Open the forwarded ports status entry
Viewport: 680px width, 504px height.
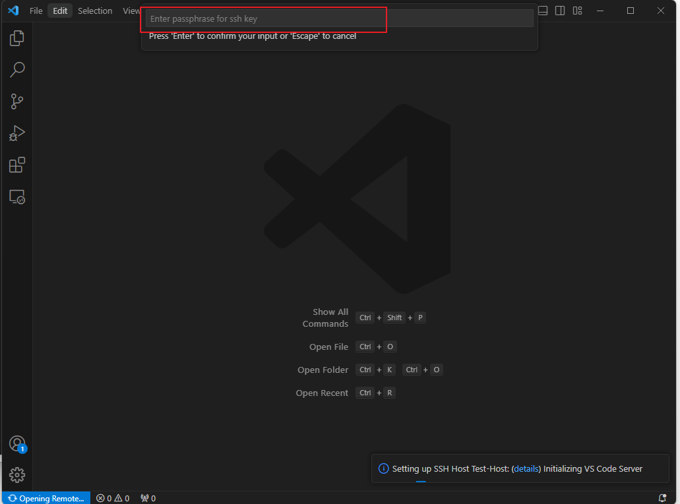[x=148, y=498]
